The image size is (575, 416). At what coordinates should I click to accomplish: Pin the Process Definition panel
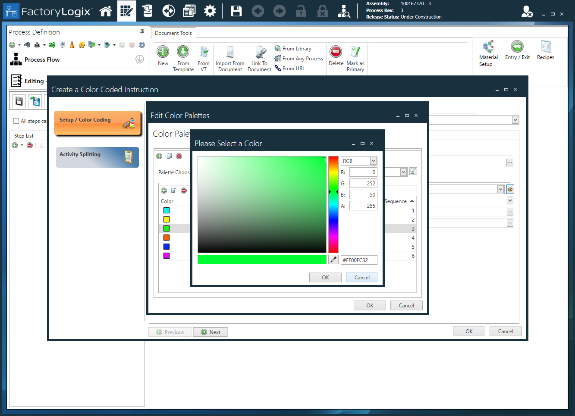coord(141,32)
